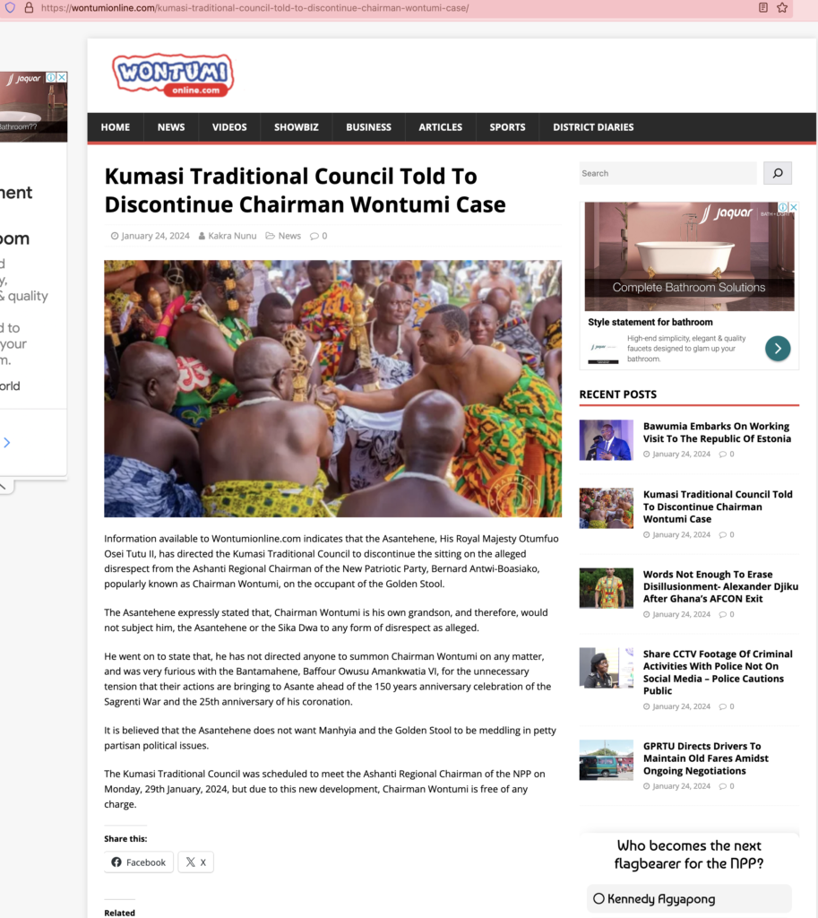Open the Videos navigation tab
This screenshot has height=918, width=818.
(229, 127)
